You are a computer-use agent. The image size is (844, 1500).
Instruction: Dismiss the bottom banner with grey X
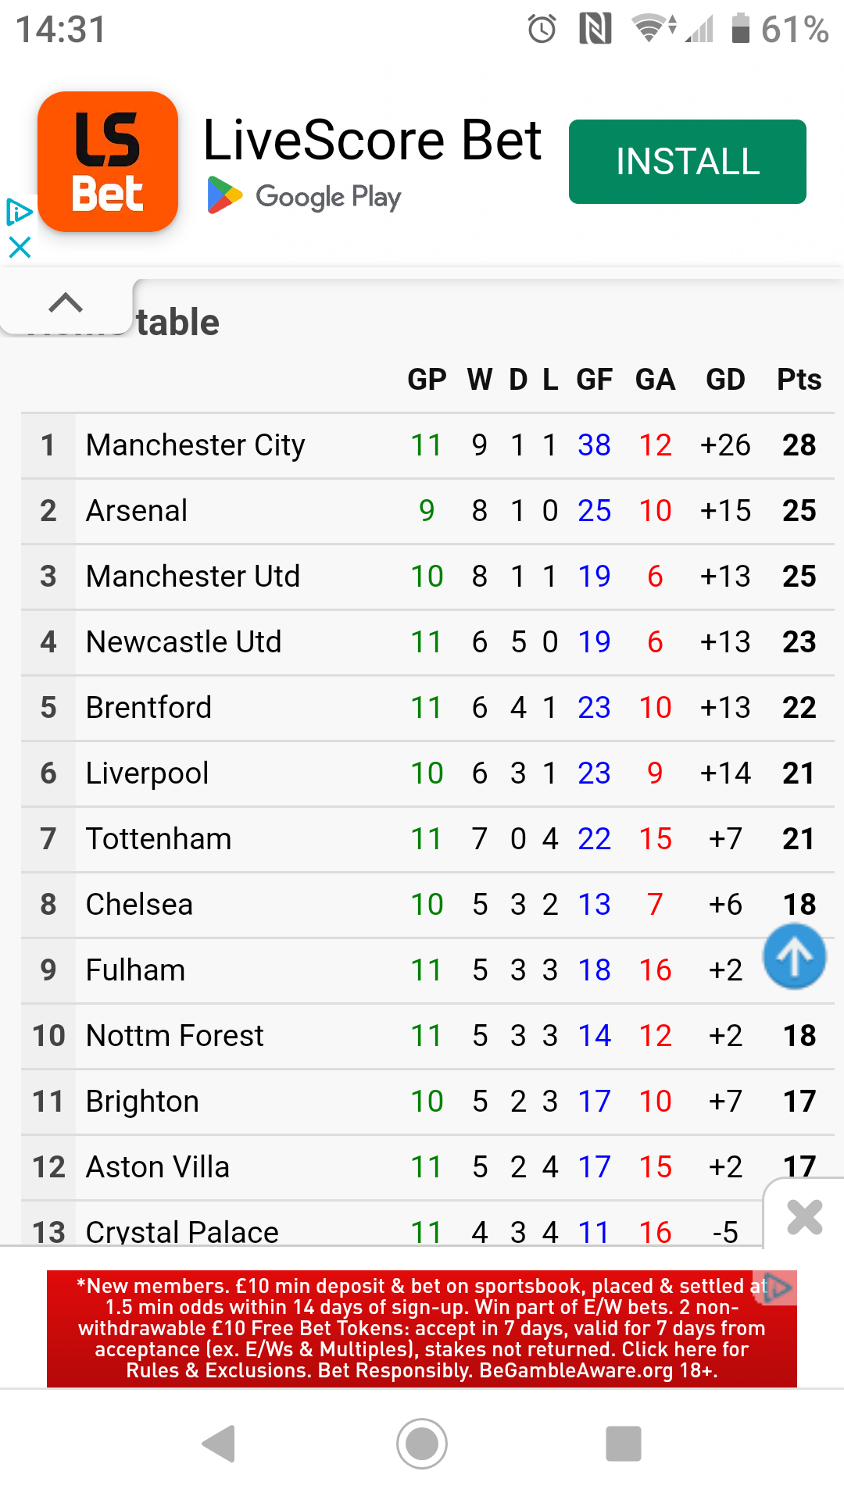(x=805, y=1216)
